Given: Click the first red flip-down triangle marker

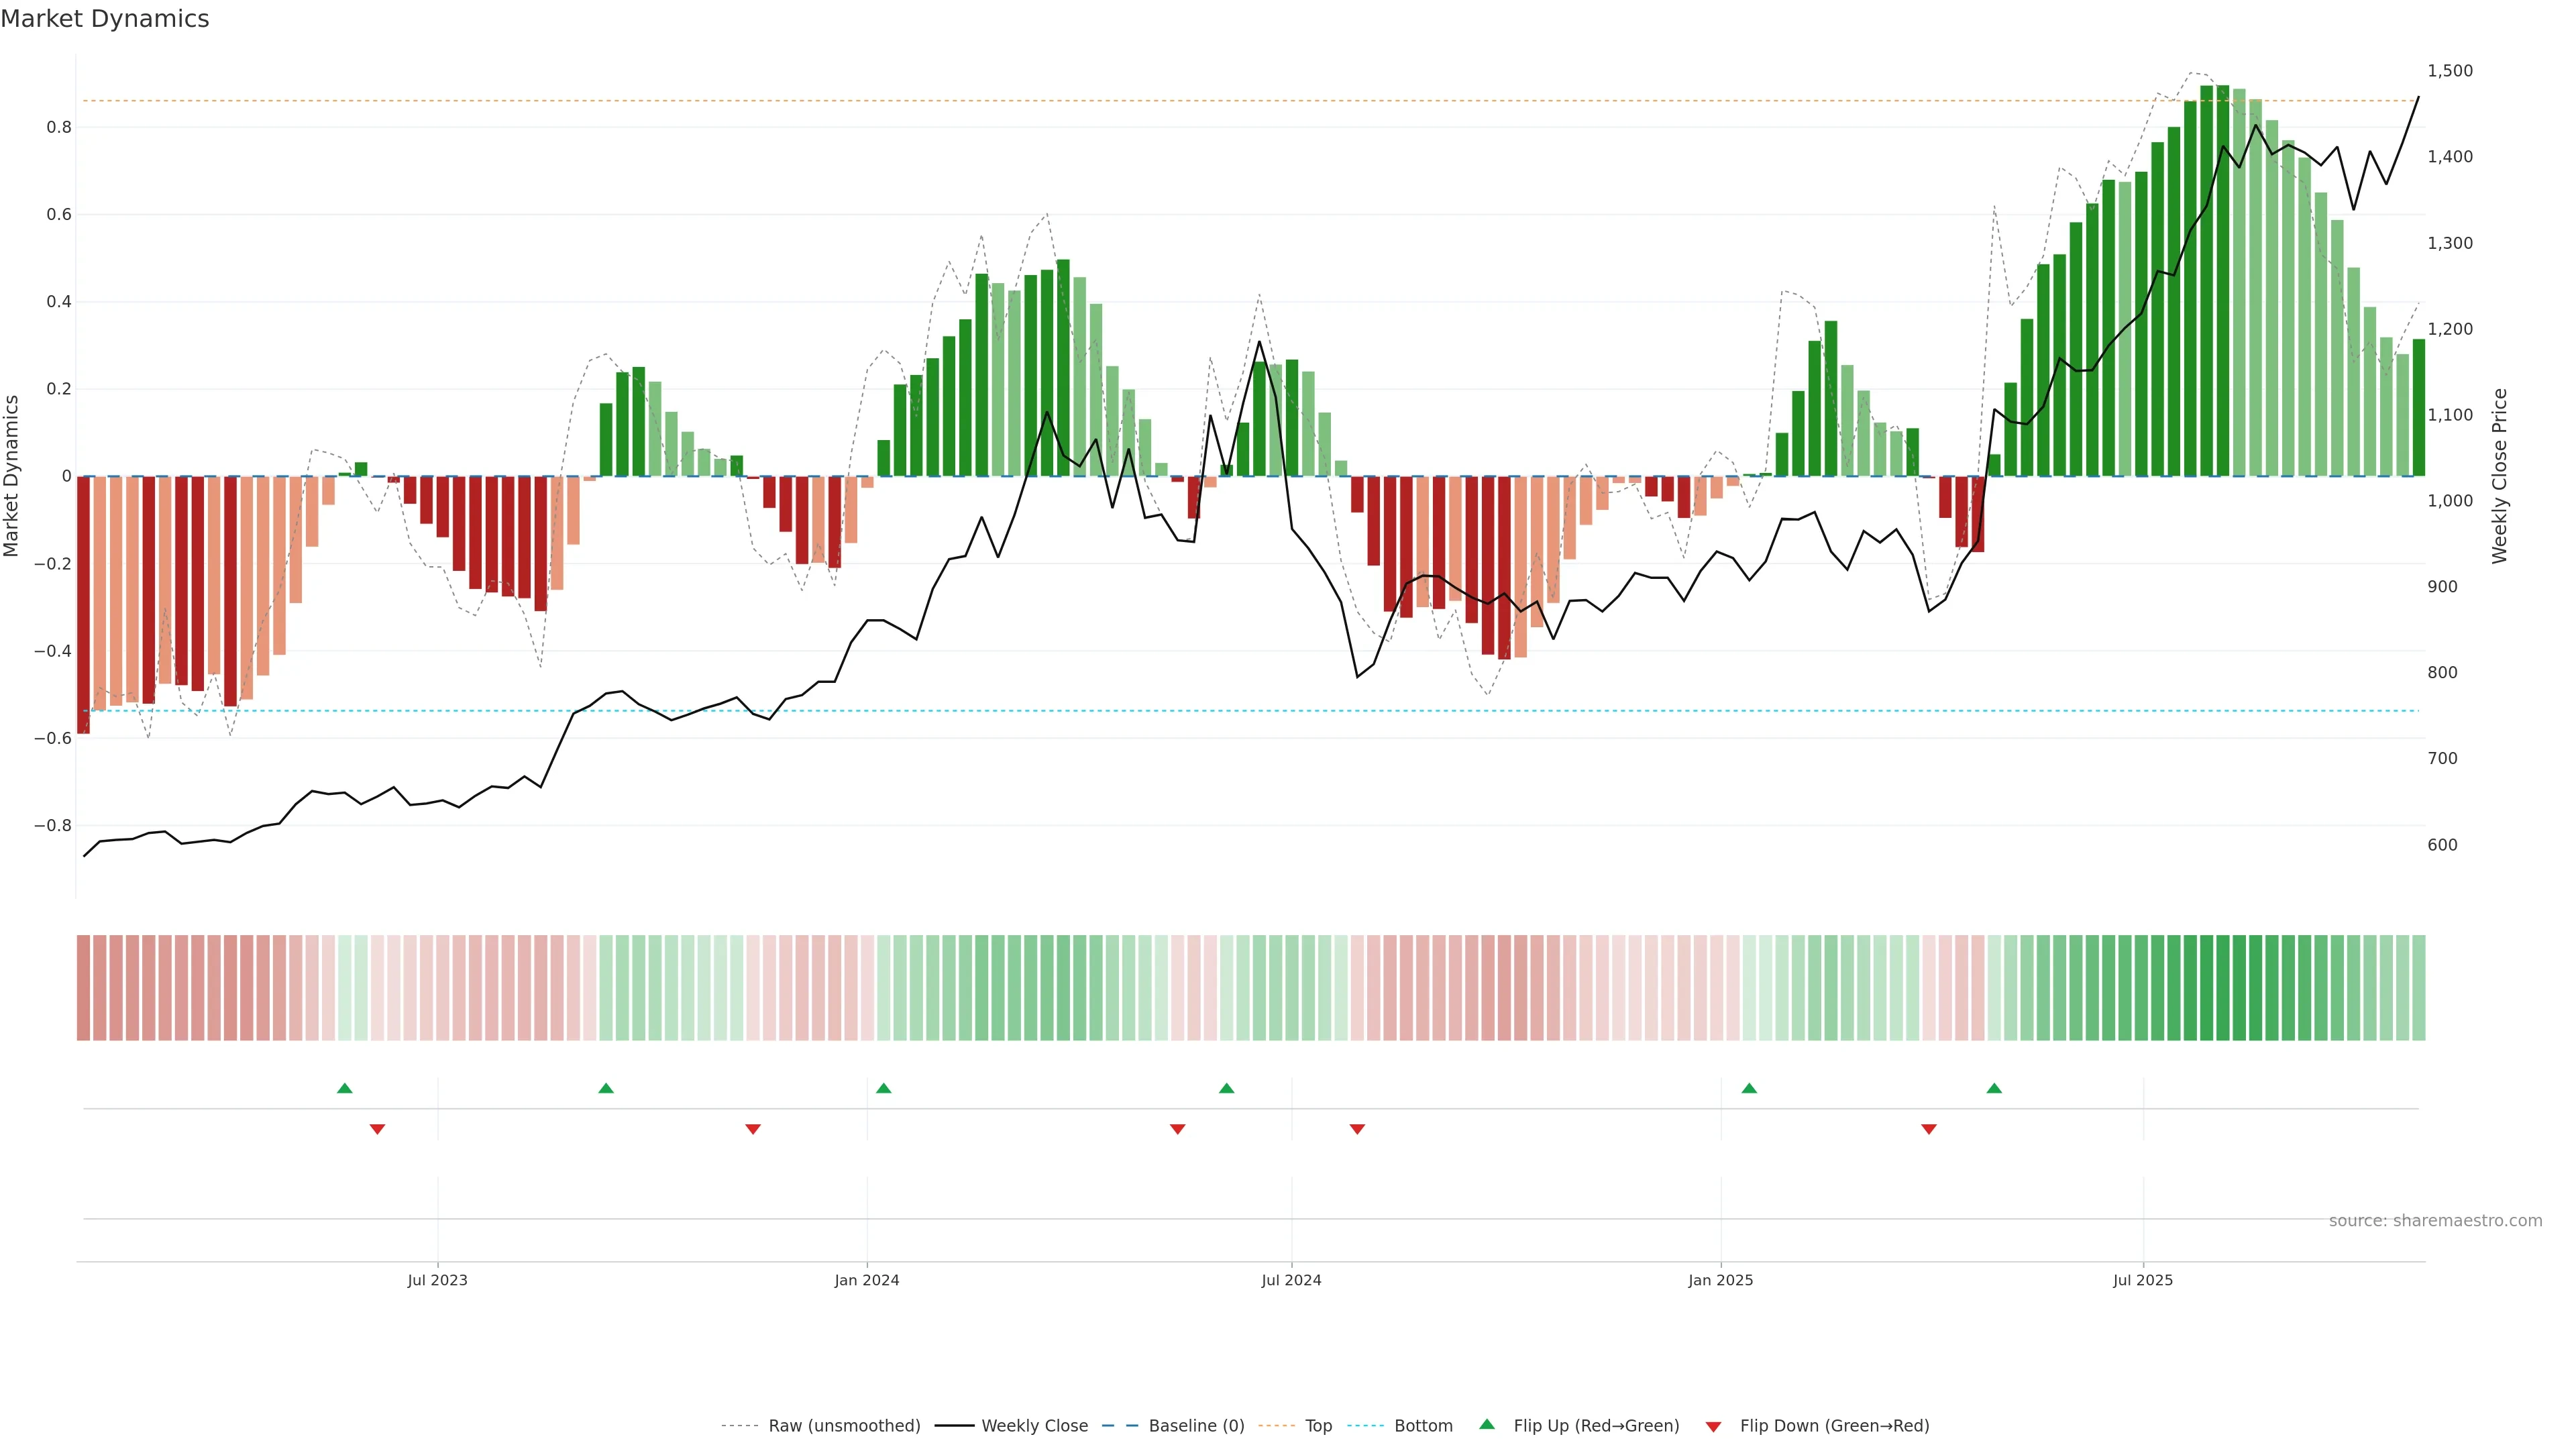Looking at the screenshot, I should tap(377, 1129).
